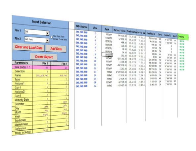The width and height of the screenshot is (196, 151).
Task: Toggle the Raw Data Sort include Trade Date checkbox
Action: [52, 37]
